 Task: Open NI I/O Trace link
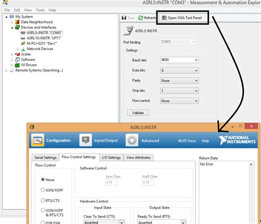click(187, 141)
